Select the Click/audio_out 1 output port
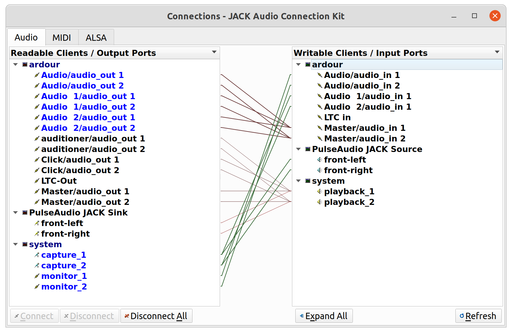The image size is (512, 333). tap(80, 160)
